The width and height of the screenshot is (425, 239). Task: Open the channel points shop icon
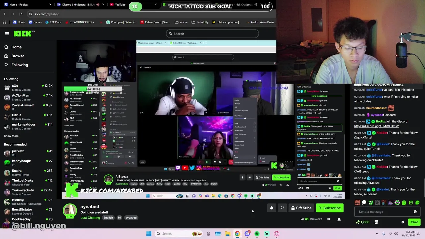(376, 222)
